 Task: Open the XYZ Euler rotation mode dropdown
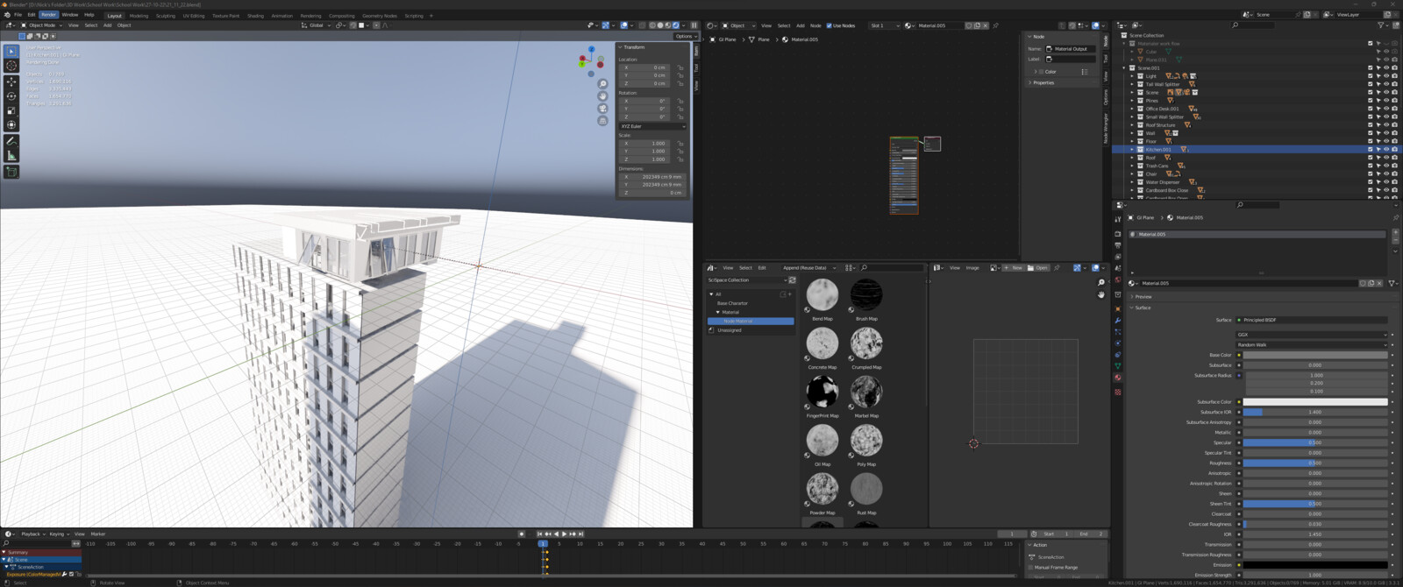coord(652,126)
